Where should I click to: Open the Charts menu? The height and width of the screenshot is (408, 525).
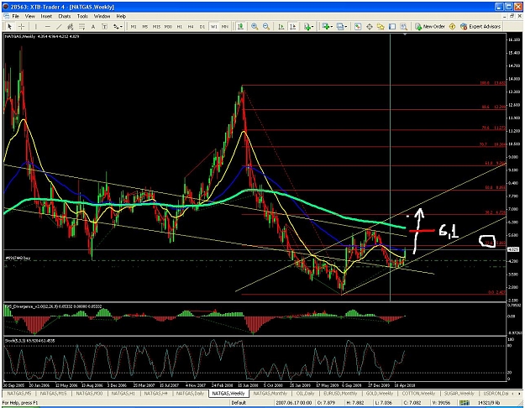tap(65, 16)
